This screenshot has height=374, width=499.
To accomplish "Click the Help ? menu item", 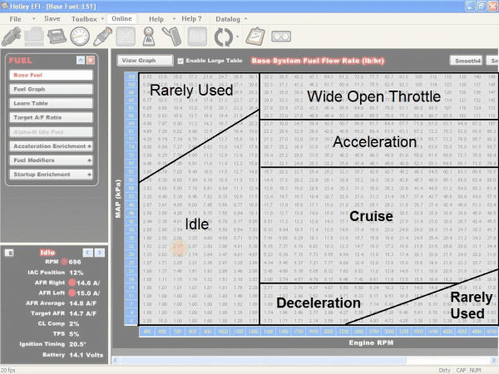I will click(x=191, y=19).
